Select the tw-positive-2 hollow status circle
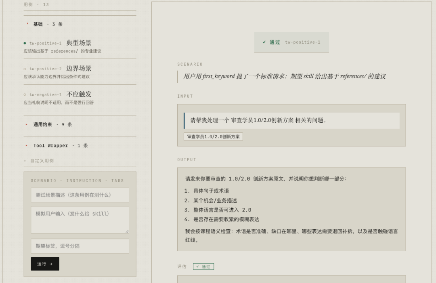The height and width of the screenshot is (283, 436). coord(25,69)
